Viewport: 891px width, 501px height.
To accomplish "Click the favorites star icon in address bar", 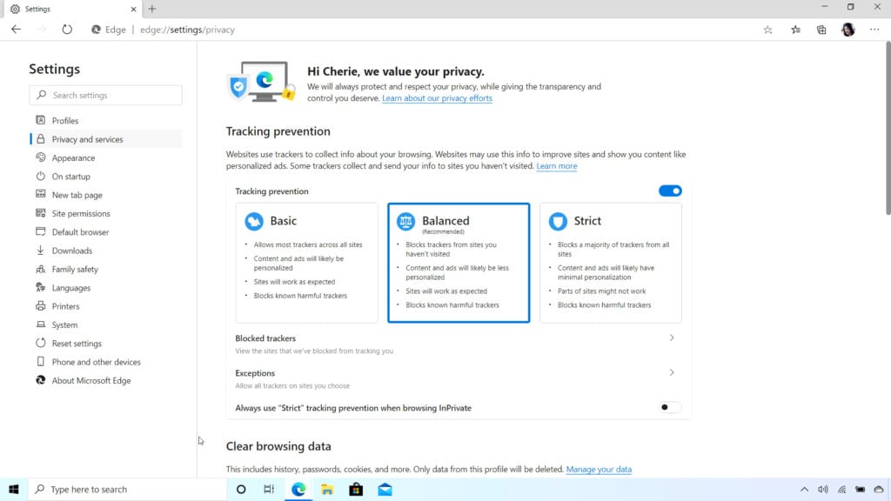I will click(767, 30).
